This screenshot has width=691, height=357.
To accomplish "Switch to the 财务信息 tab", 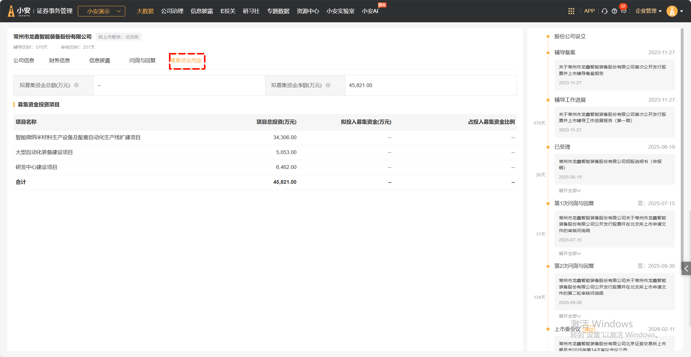I will tap(60, 60).
